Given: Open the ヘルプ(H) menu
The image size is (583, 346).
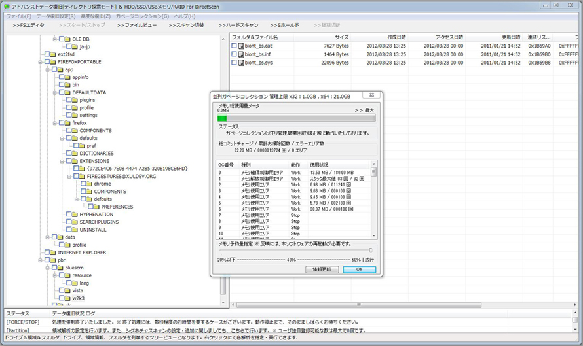Looking at the screenshot, I should pyautogui.click(x=185, y=16).
